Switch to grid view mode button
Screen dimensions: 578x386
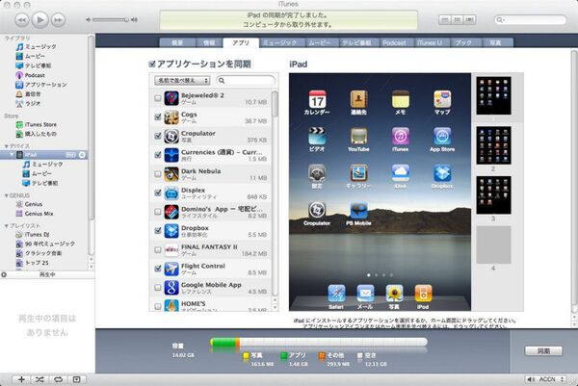click(457, 19)
